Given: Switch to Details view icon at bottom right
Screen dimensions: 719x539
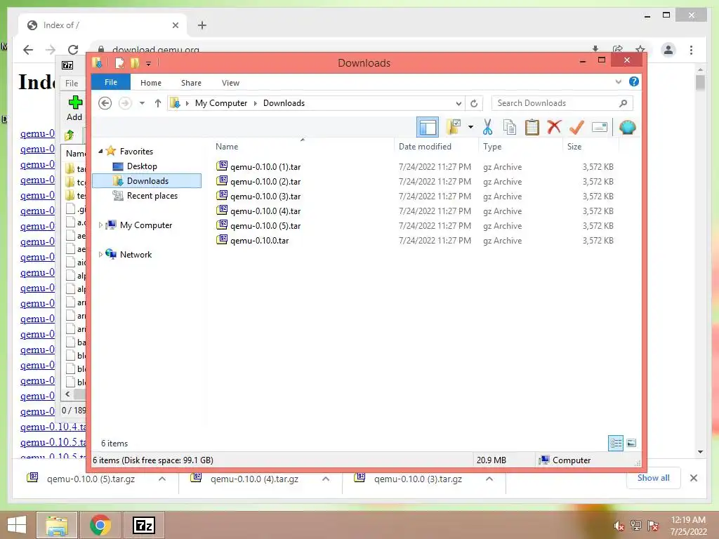Looking at the screenshot, I should (x=616, y=443).
